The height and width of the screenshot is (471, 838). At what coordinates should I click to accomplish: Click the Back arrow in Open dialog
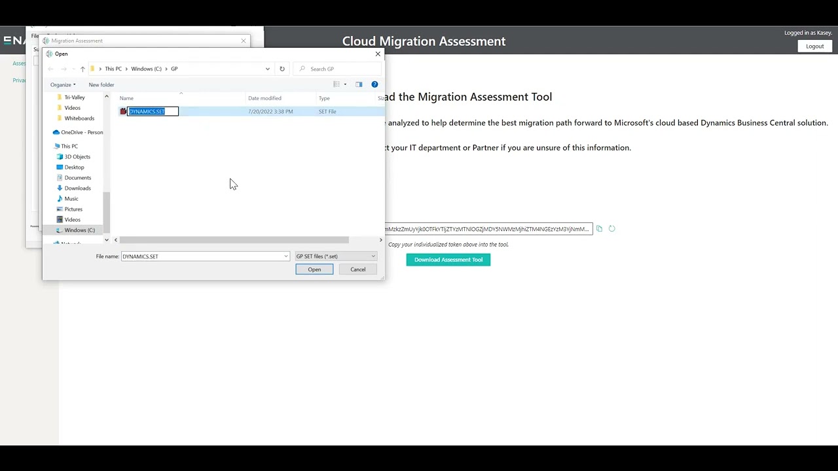(51, 69)
